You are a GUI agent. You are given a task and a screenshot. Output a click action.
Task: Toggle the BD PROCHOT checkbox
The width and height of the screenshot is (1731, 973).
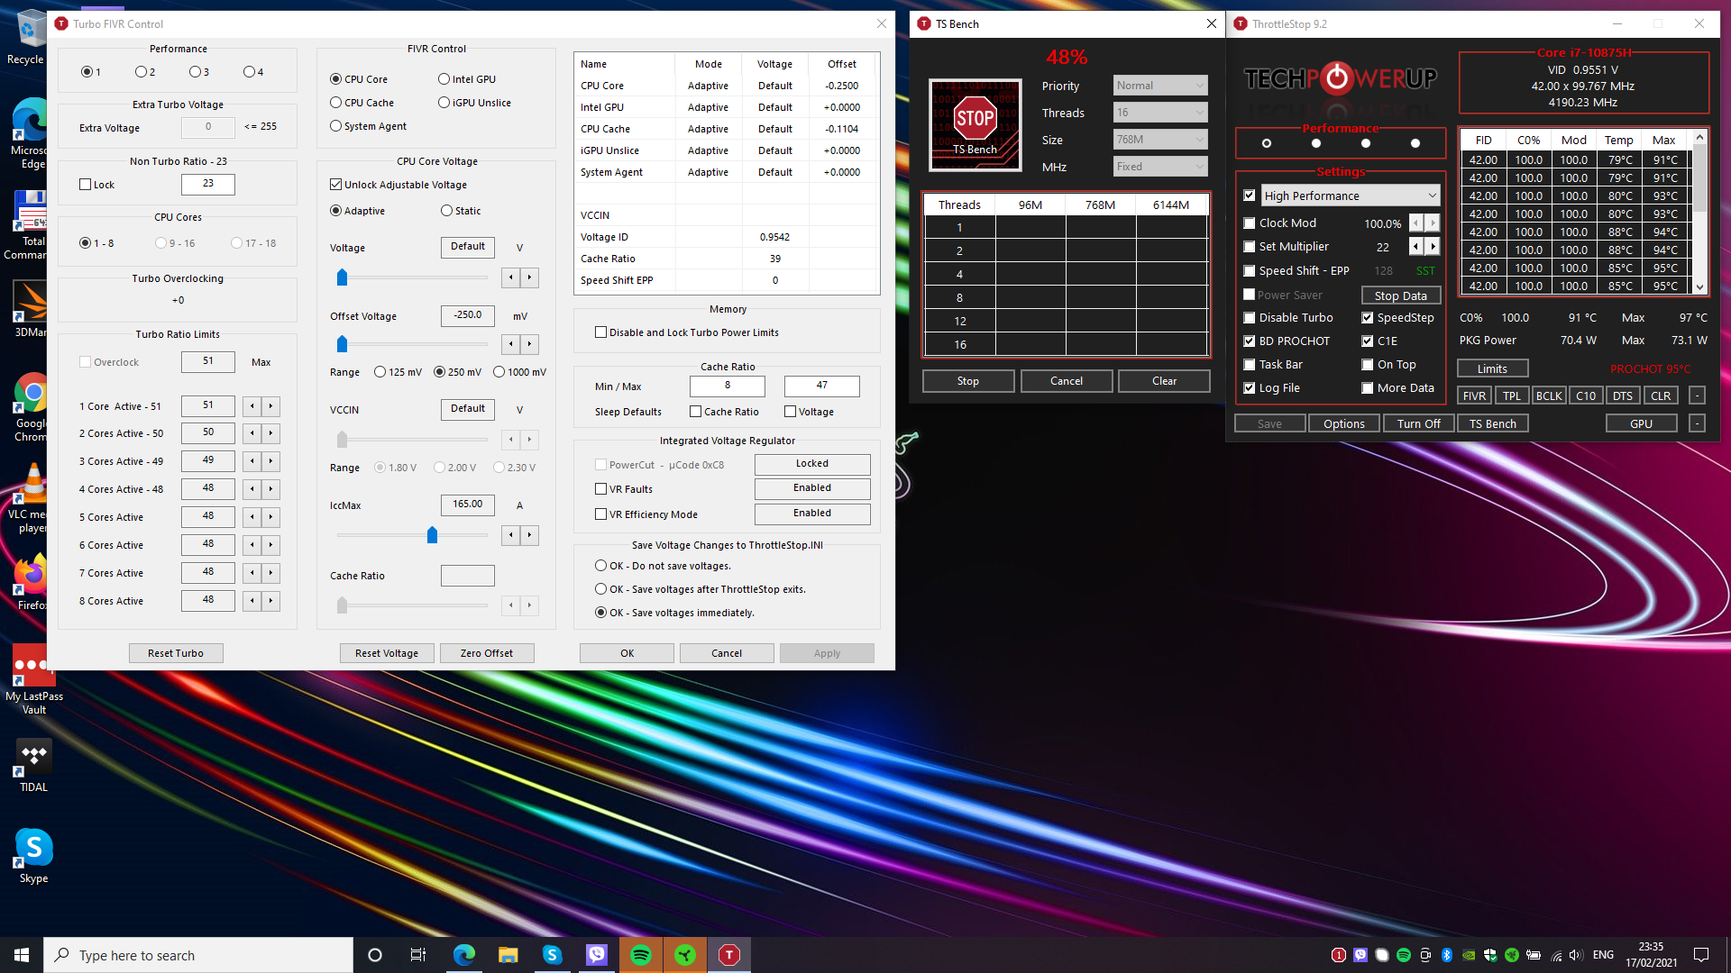click(x=1250, y=341)
